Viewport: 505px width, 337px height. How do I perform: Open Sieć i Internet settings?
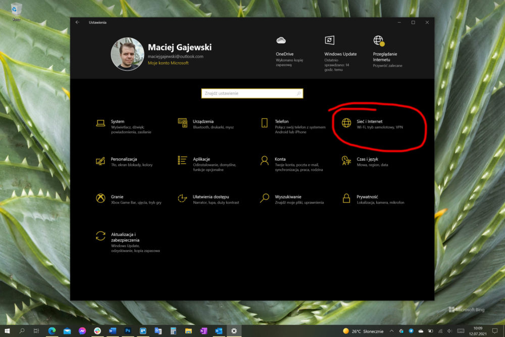click(372, 124)
